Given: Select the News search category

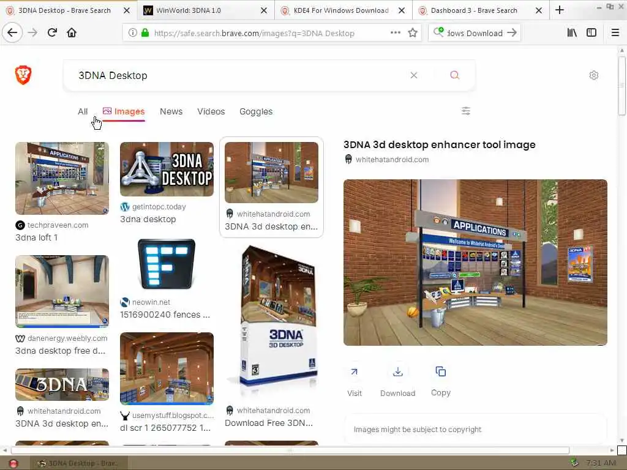Looking at the screenshot, I should point(171,111).
